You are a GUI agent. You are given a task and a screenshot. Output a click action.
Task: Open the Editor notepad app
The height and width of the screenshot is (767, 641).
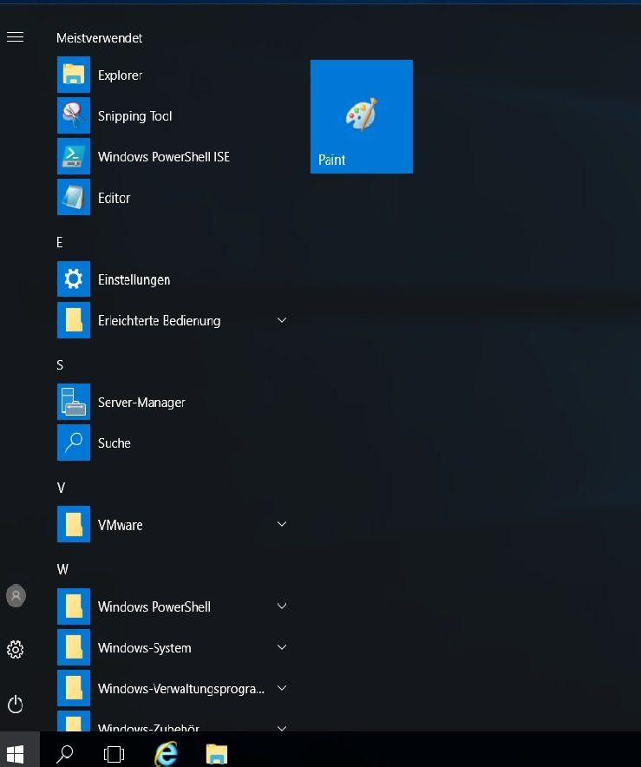coord(173,197)
